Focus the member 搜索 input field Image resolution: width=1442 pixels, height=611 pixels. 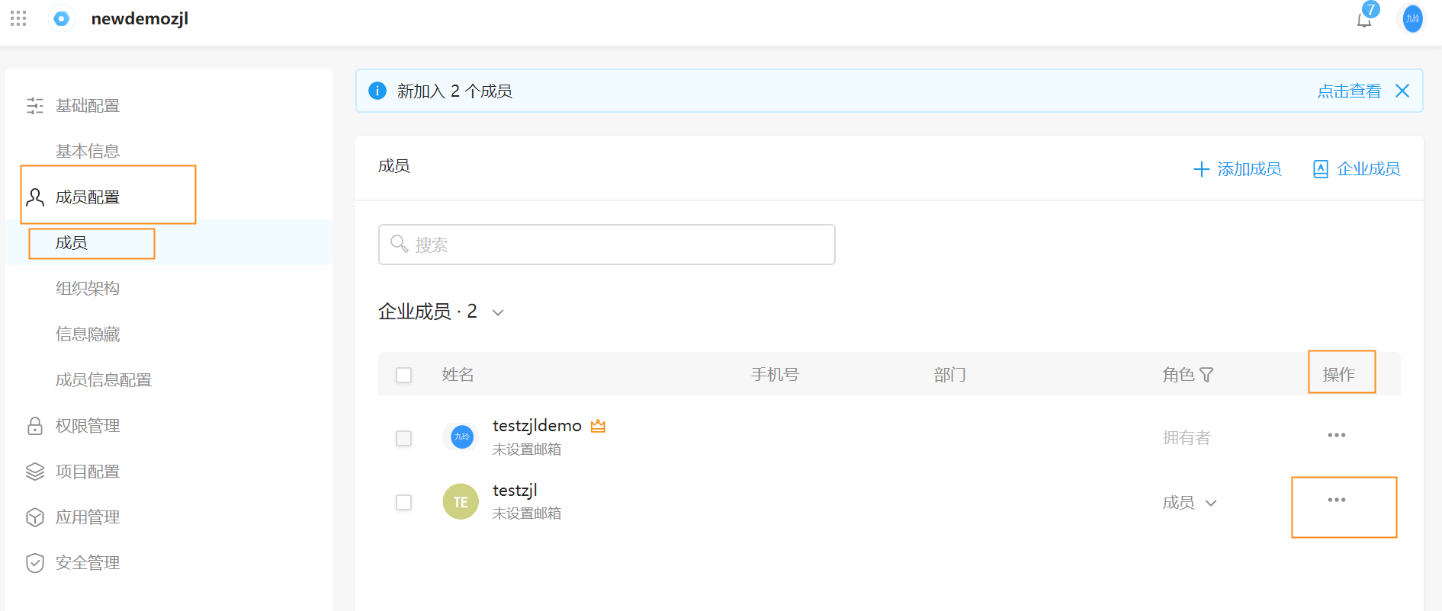607,245
